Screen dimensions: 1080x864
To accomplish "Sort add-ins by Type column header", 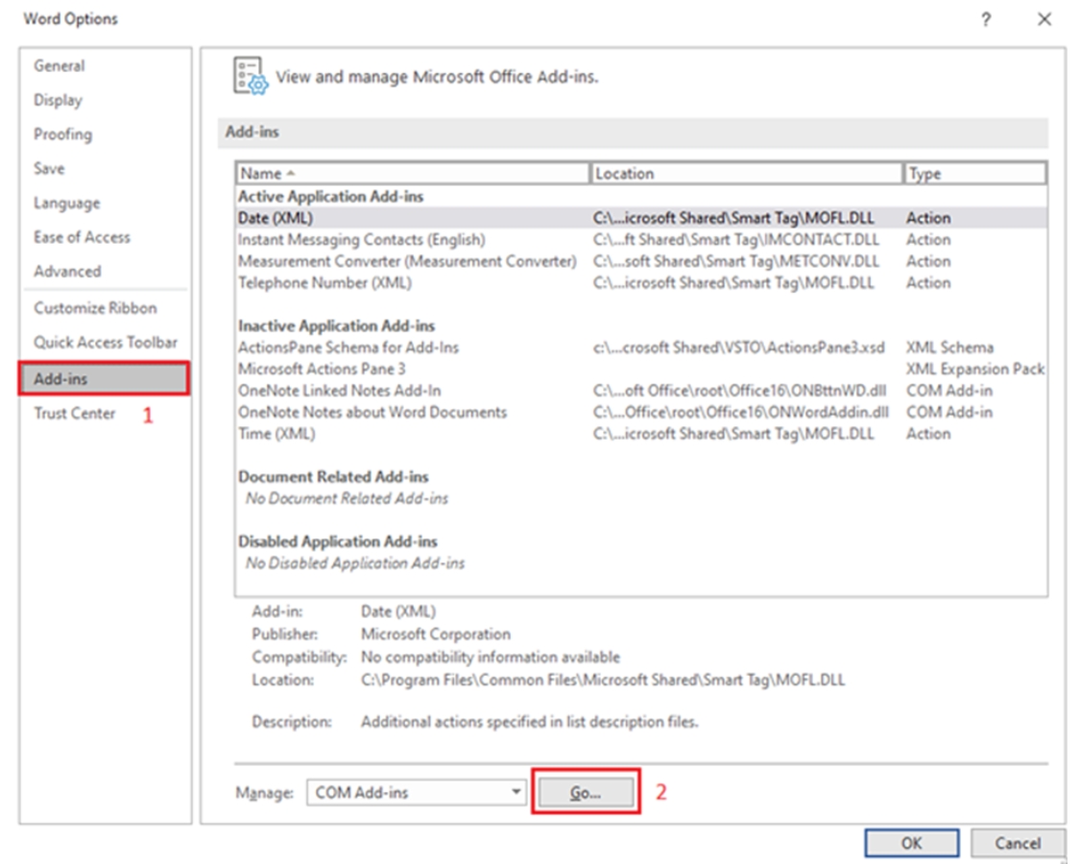I will click(975, 174).
